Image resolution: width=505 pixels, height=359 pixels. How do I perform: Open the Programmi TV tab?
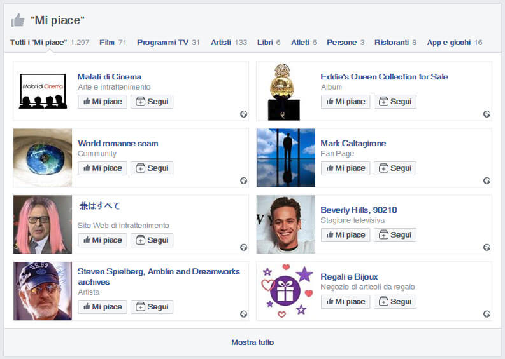(168, 43)
